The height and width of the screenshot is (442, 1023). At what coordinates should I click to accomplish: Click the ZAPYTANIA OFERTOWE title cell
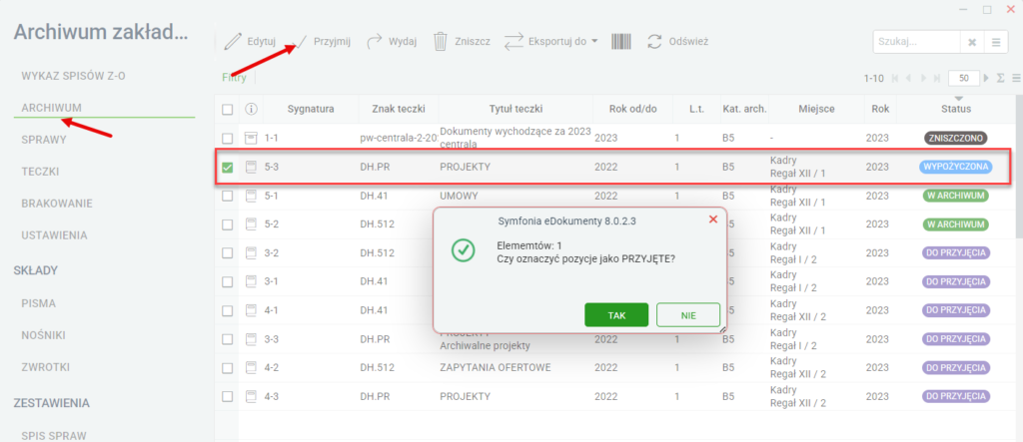[496, 368]
